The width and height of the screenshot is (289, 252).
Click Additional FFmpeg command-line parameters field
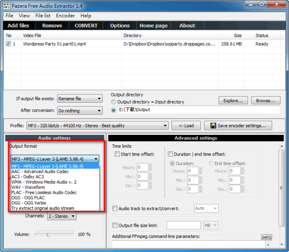pos(188,245)
